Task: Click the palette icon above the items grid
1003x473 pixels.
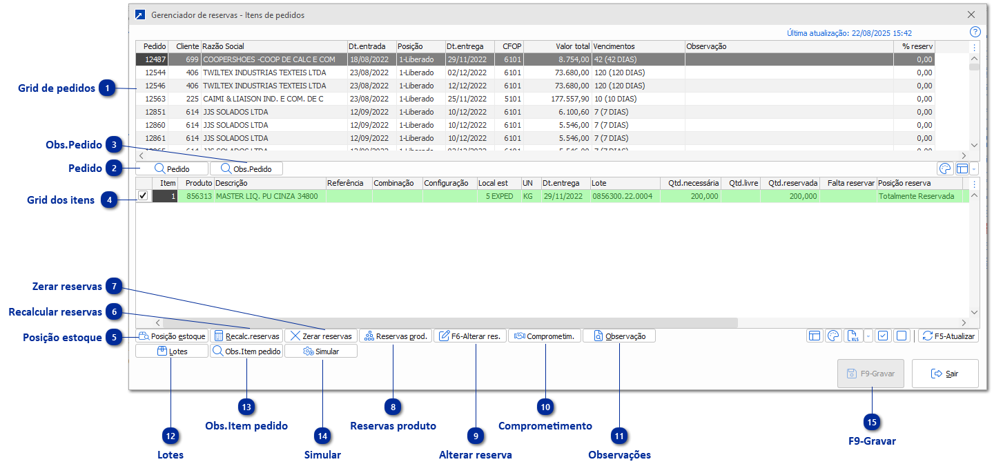Action: coord(945,169)
